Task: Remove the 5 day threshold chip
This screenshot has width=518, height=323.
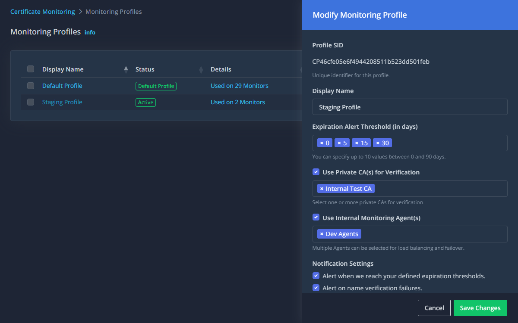Action: click(x=339, y=143)
